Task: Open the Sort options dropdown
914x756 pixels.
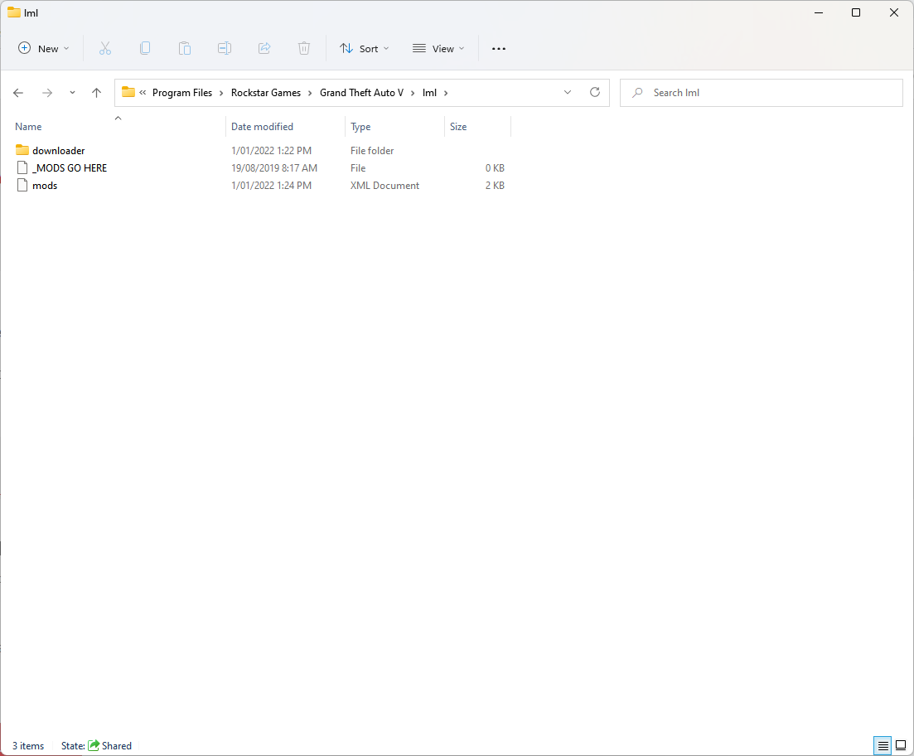Action: click(365, 49)
